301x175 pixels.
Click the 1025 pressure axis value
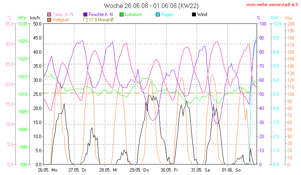(x=22, y=41)
